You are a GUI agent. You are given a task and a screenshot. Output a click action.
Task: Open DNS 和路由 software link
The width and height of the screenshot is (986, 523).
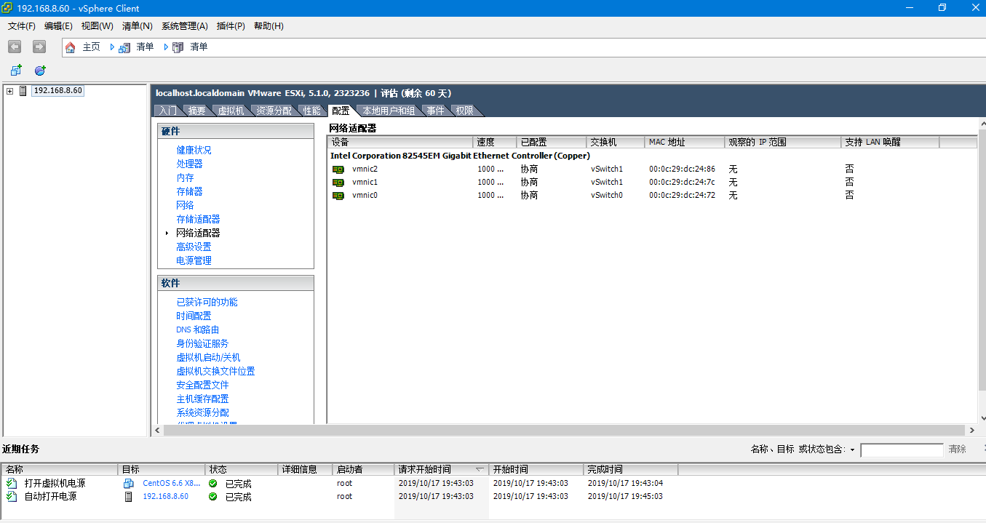click(x=197, y=330)
